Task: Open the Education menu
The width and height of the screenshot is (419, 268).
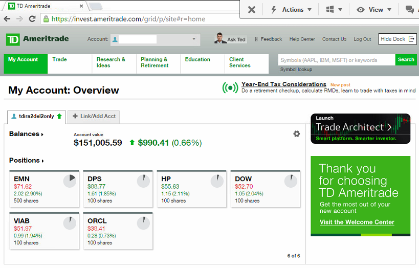Action: (202, 63)
